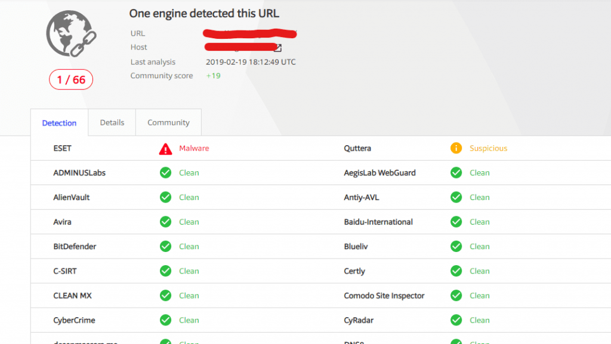Click green check icon for Certly
The width and height of the screenshot is (611, 344).
[456, 271]
